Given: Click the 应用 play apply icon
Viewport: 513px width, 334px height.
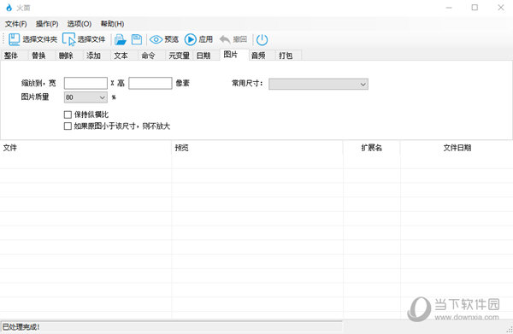Looking at the screenshot, I should [x=191, y=39].
